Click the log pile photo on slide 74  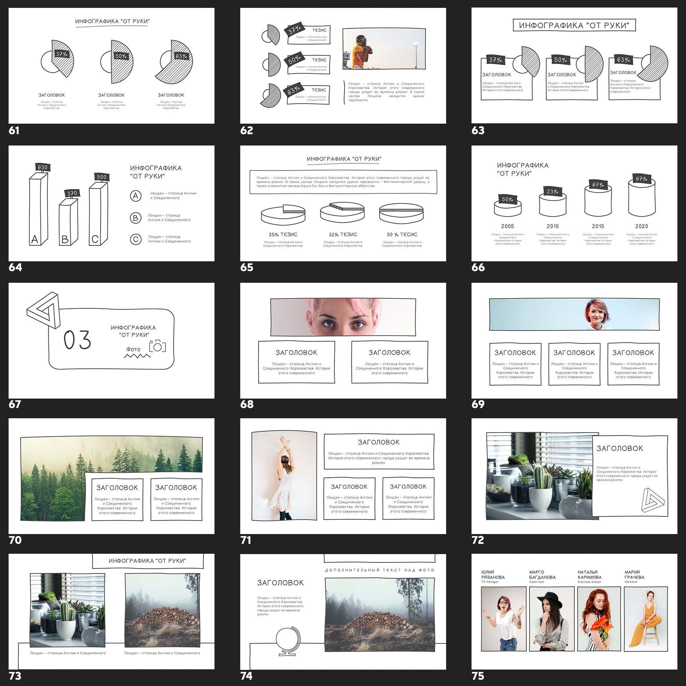pos(380,615)
